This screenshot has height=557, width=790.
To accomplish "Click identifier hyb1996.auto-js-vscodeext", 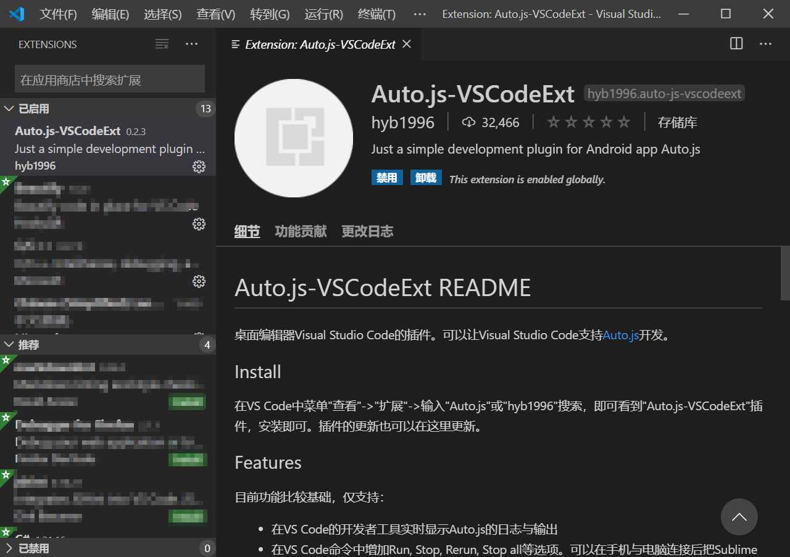I will [x=664, y=94].
